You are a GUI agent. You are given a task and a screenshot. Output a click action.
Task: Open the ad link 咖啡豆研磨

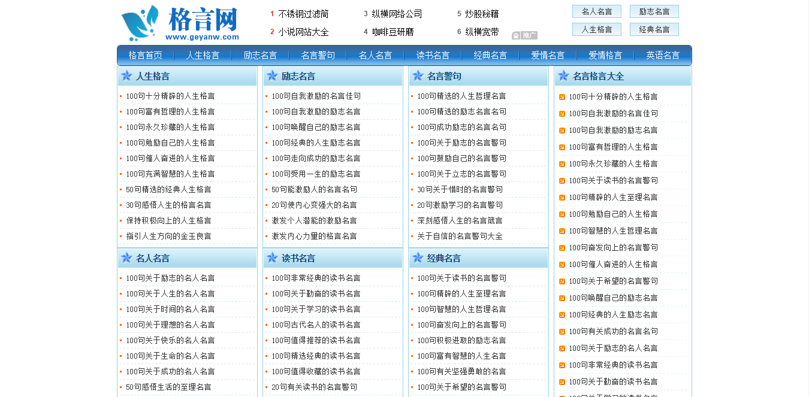[393, 32]
